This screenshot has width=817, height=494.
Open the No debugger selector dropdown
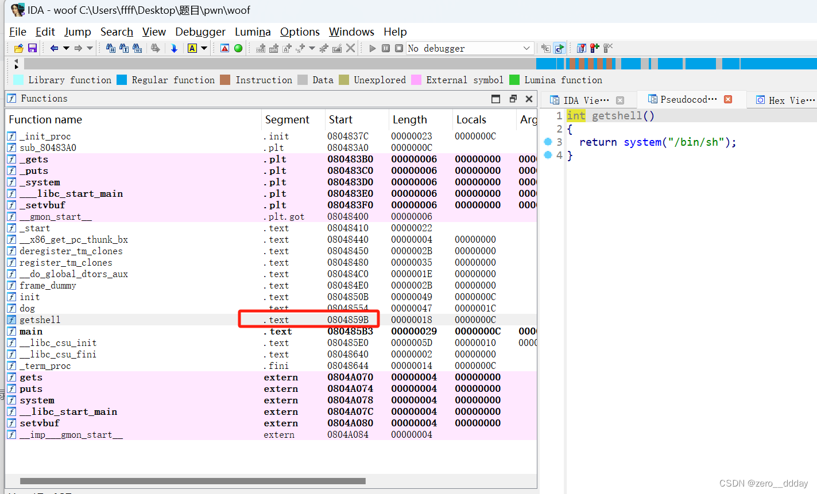pyautogui.click(x=526, y=48)
